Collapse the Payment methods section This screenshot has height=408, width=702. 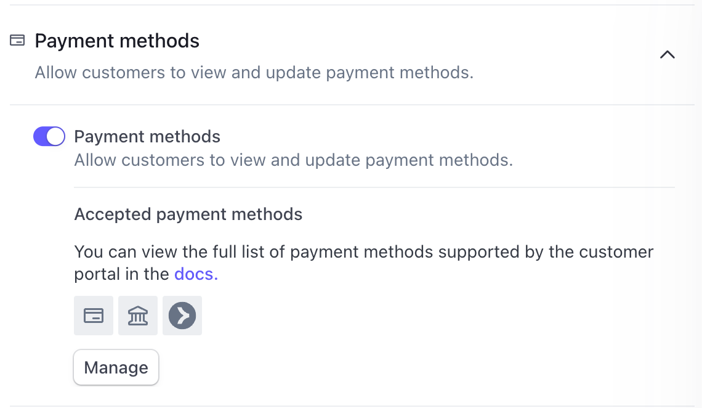[x=668, y=54]
